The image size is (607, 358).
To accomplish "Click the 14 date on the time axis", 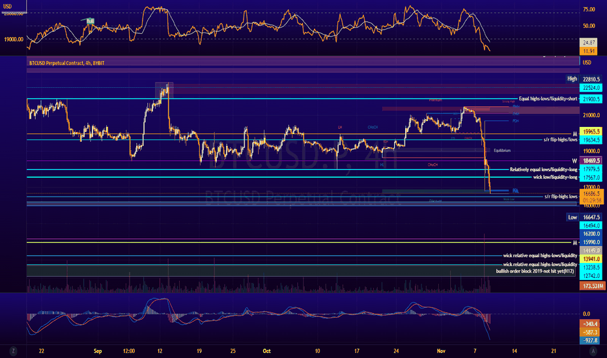I will 515,351.
